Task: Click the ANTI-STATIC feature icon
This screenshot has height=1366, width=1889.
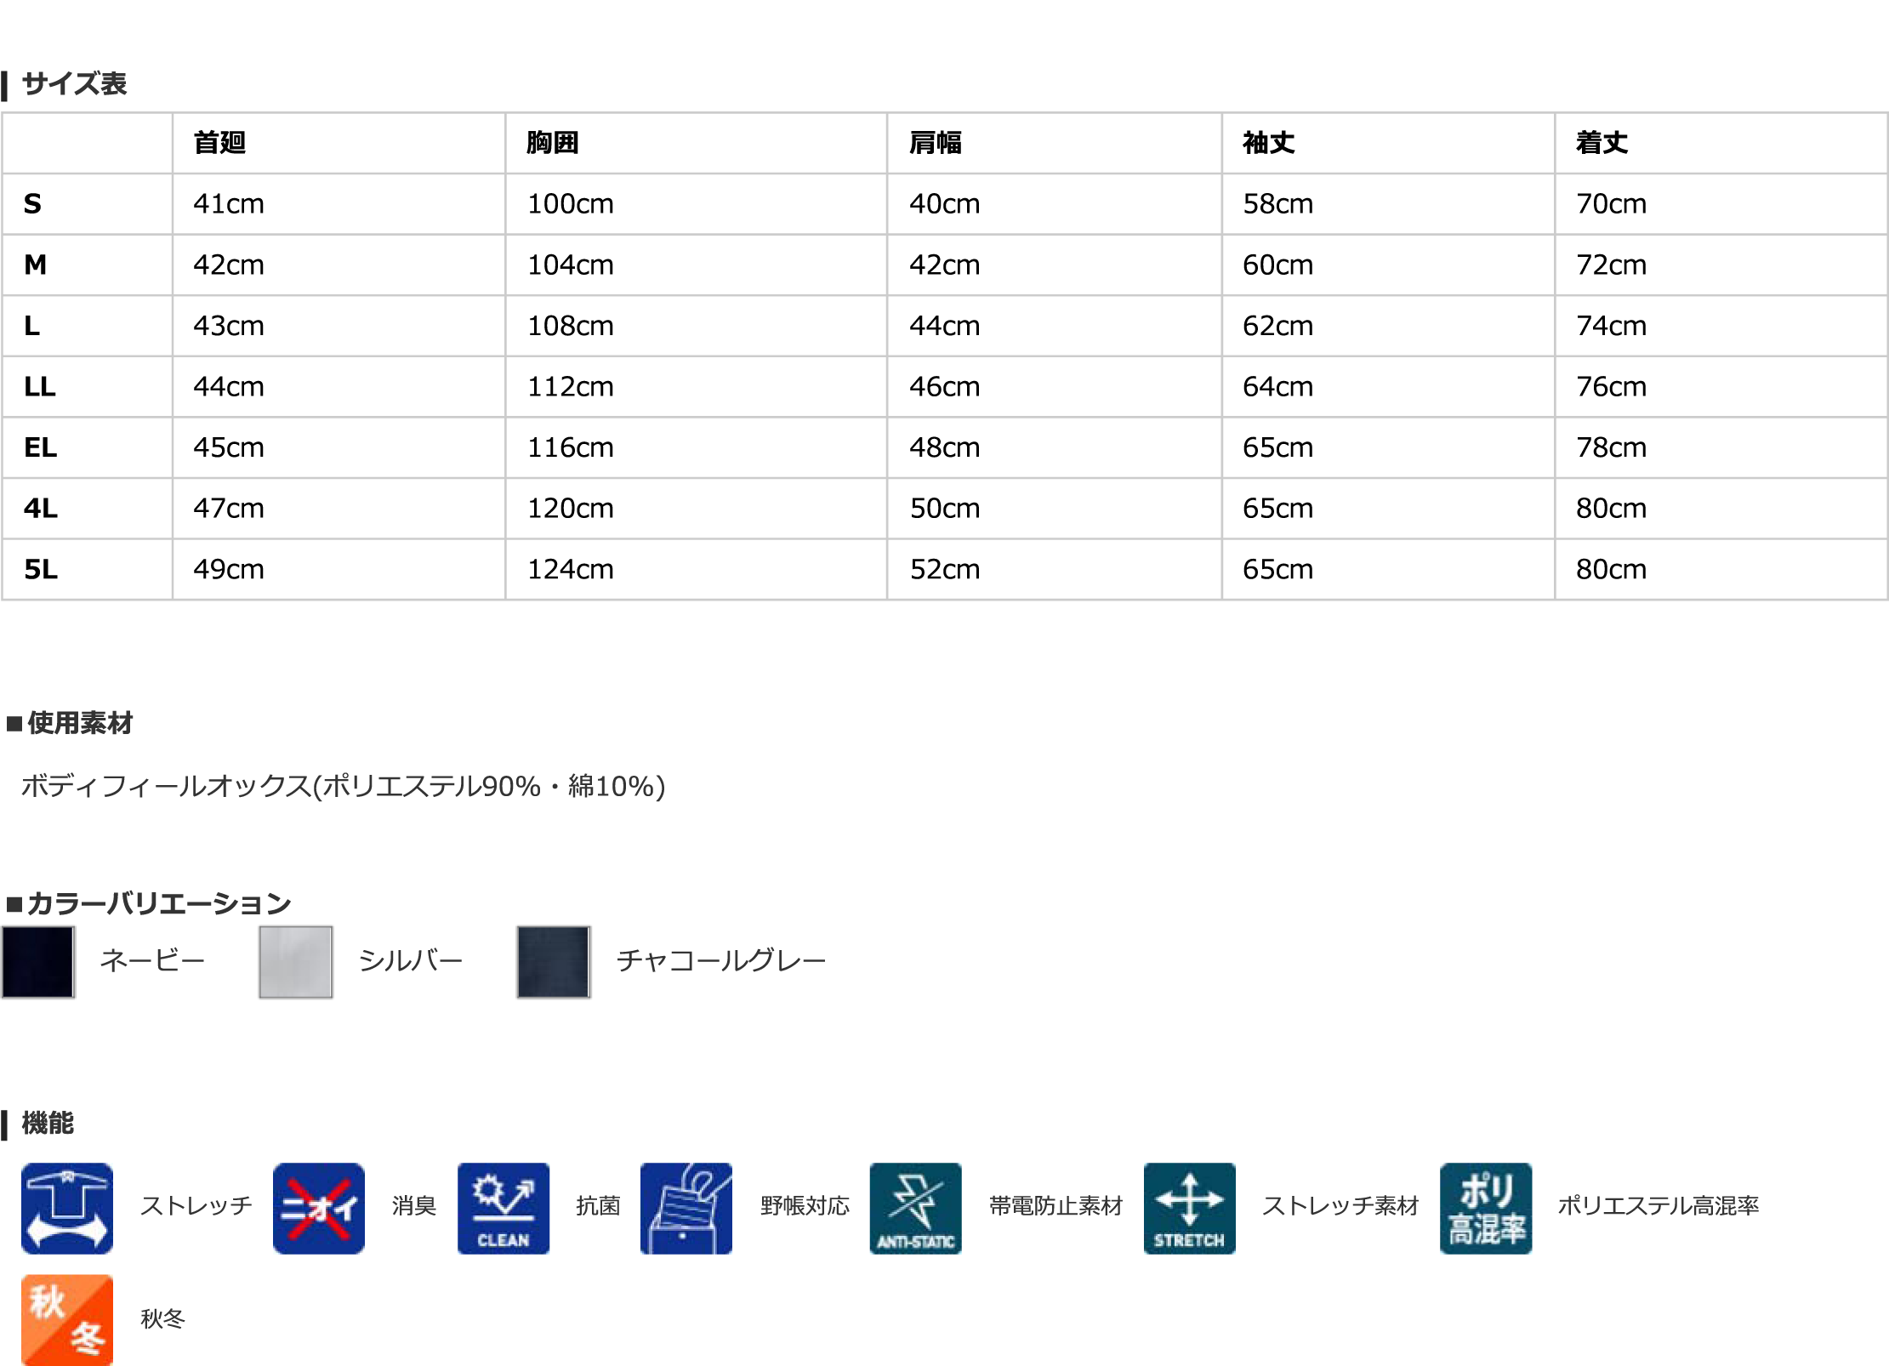Action: [916, 1208]
